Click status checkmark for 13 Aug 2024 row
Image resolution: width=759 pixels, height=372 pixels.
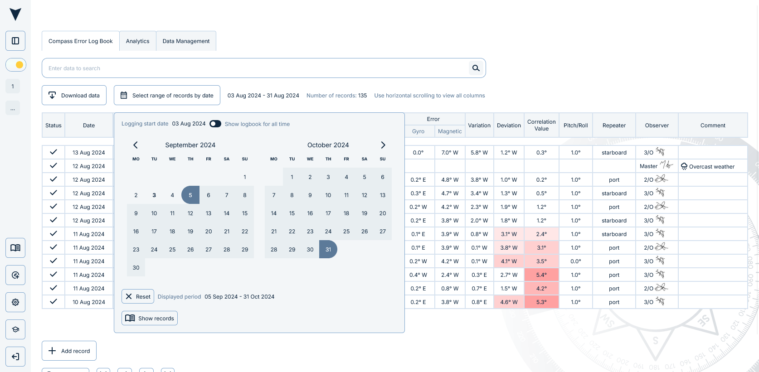pyautogui.click(x=54, y=152)
